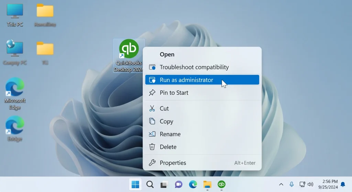Select the This PC desktop icon
The height and width of the screenshot is (192, 352).
(x=15, y=15)
